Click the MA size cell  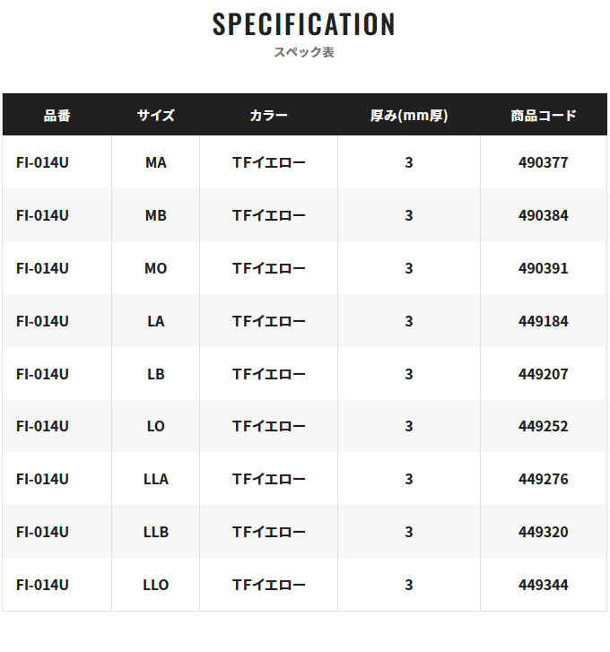click(x=155, y=162)
